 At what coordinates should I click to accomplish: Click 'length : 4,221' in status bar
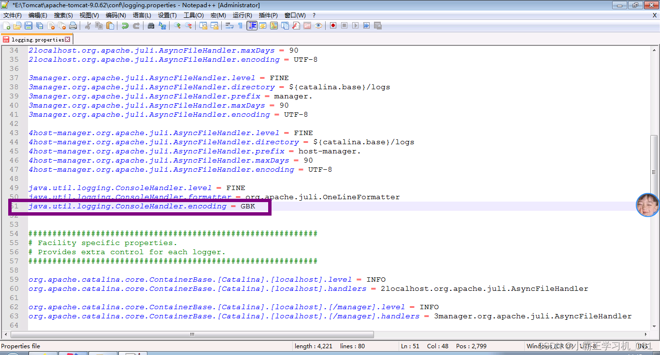[x=313, y=346]
